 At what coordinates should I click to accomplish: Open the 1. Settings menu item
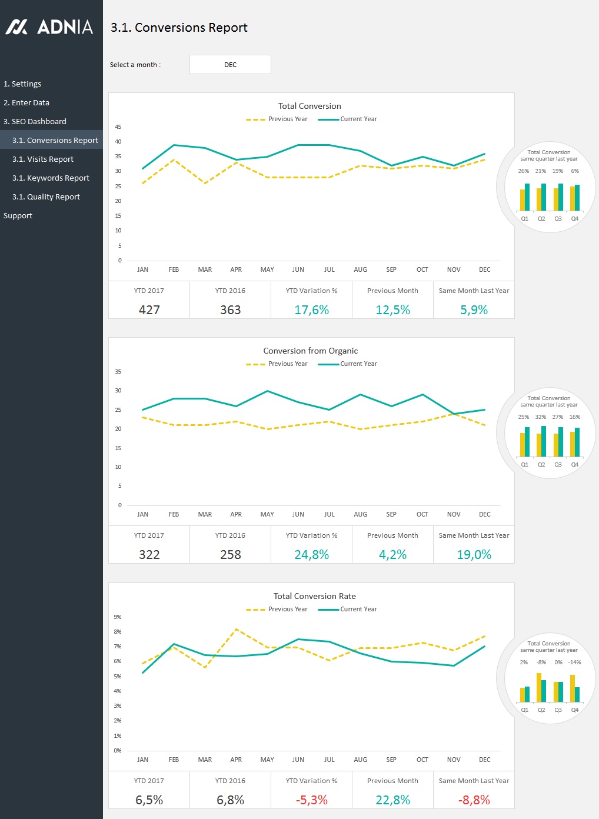point(22,84)
